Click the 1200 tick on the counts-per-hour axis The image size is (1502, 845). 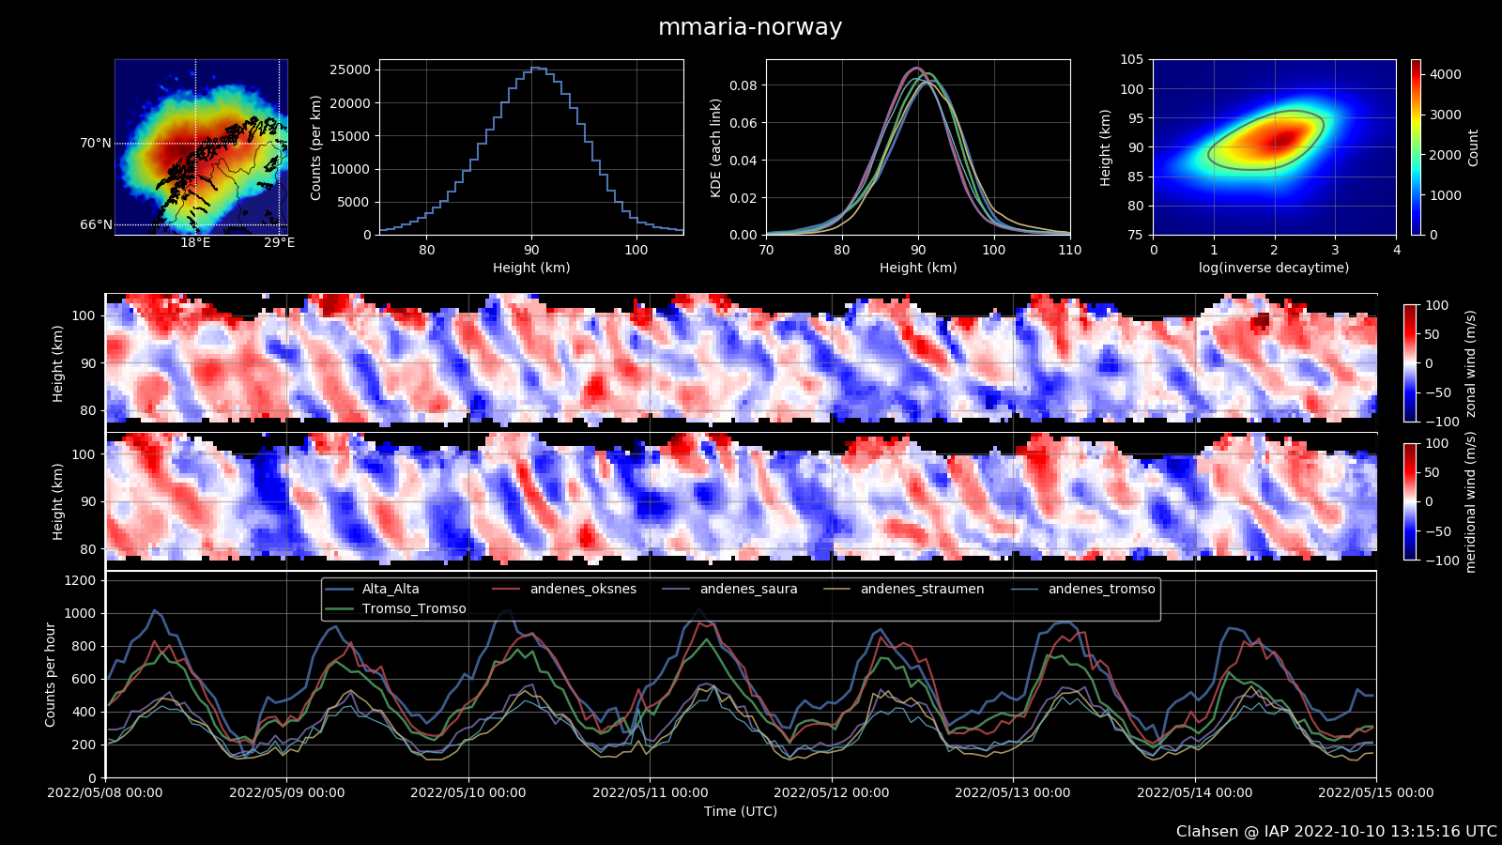pyautogui.click(x=81, y=581)
